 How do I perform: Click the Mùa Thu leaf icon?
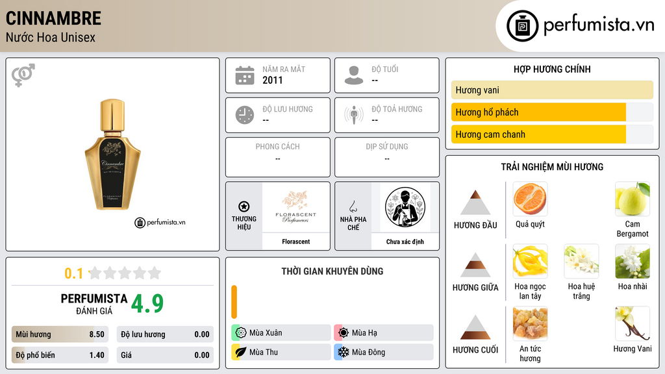coord(241,352)
